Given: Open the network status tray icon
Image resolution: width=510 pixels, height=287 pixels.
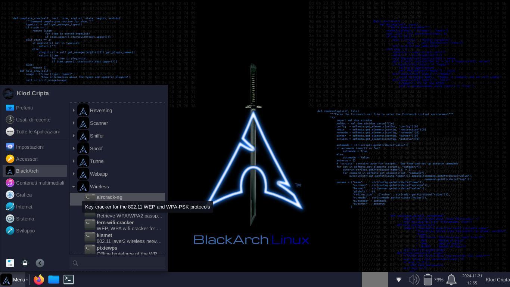Looking at the screenshot, I should tap(399, 280).
